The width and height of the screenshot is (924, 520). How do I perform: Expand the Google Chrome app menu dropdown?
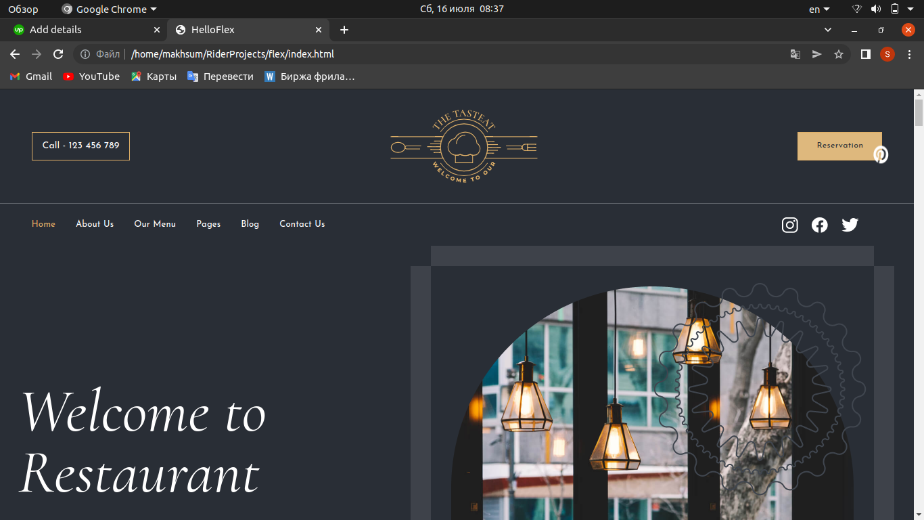[x=109, y=9]
